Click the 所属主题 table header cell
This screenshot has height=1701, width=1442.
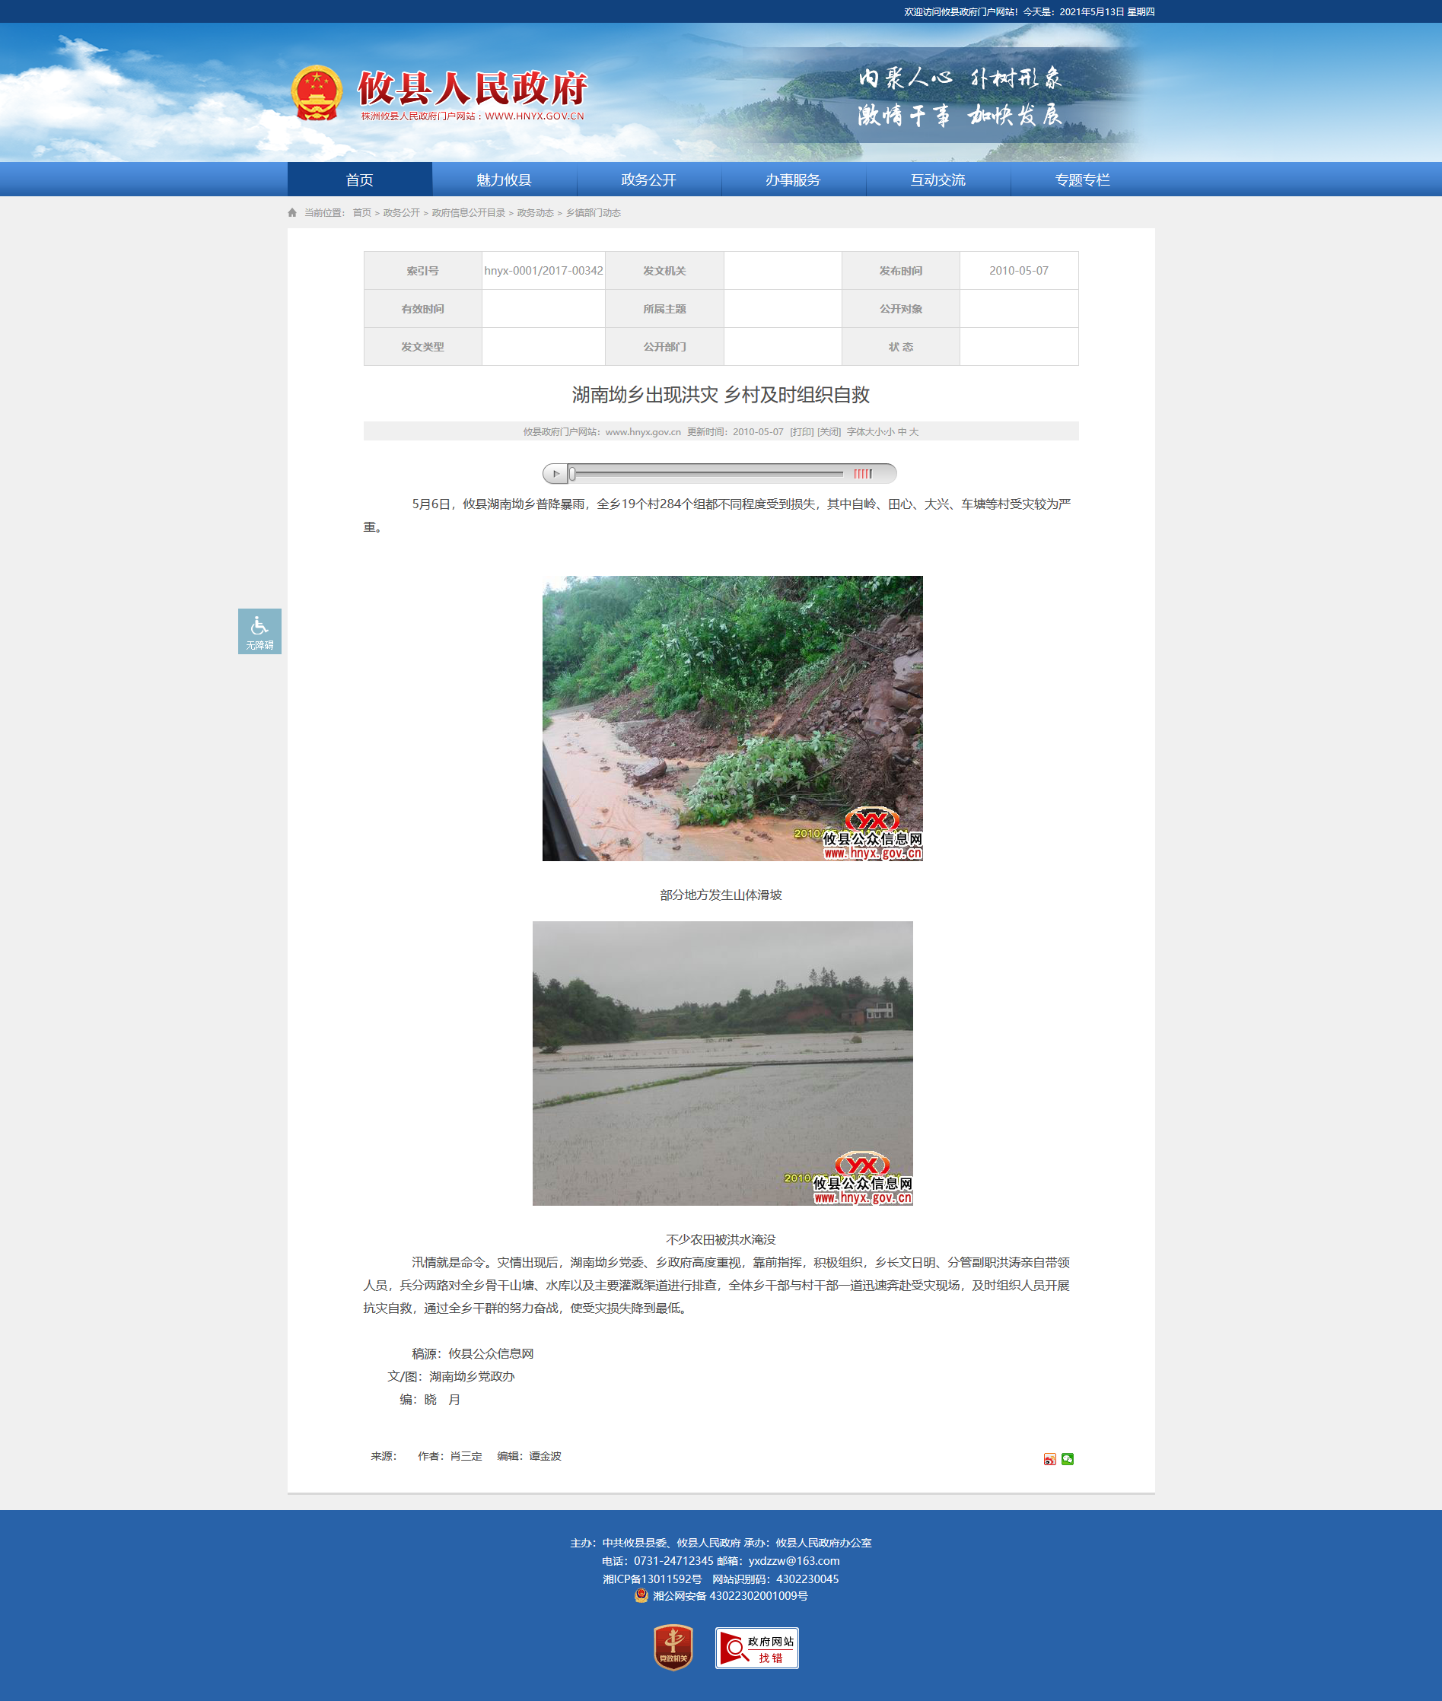pos(664,309)
